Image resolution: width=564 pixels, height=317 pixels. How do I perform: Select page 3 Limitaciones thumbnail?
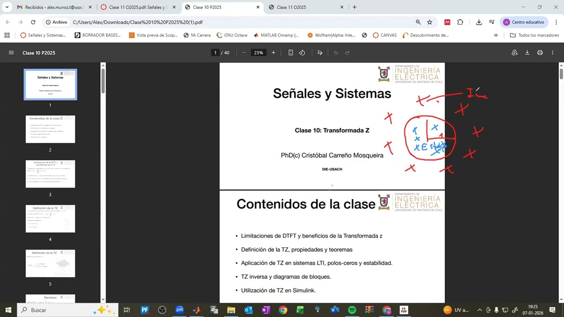50,174
